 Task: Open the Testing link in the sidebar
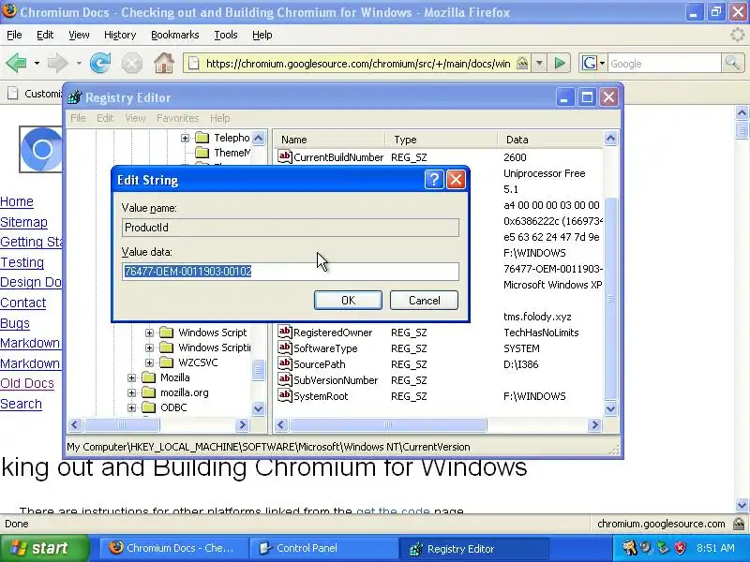22,262
